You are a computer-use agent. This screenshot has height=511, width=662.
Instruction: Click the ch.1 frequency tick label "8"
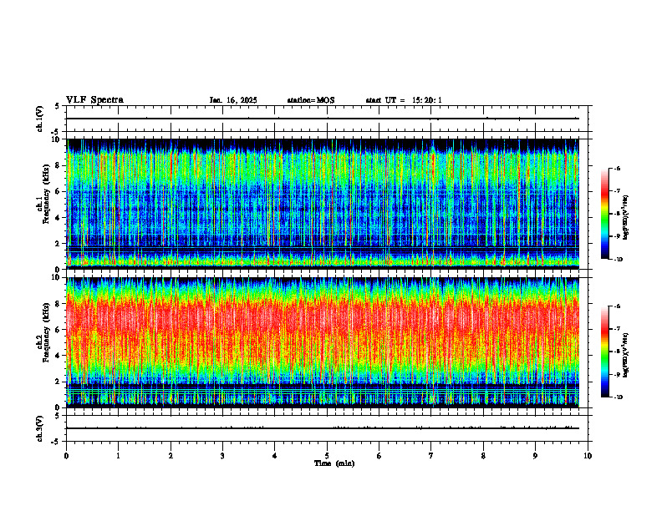pyautogui.click(x=59, y=165)
